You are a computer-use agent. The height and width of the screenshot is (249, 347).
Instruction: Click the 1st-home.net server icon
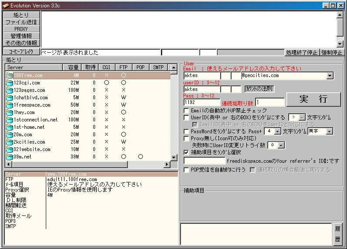coord(10,127)
